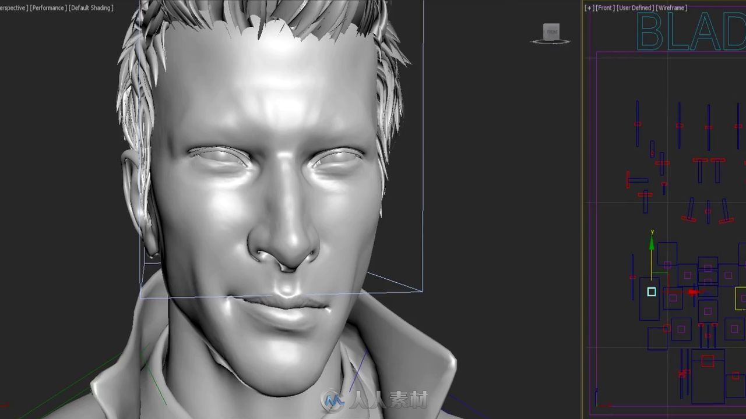The width and height of the screenshot is (746, 419).
Task: Select the yellow square rig control
Action: pos(741,298)
